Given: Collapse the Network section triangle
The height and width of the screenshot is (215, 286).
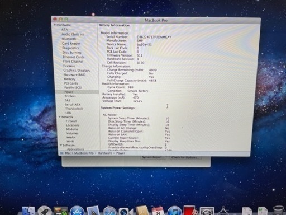Looking at the screenshot, I should coord(60,117).
